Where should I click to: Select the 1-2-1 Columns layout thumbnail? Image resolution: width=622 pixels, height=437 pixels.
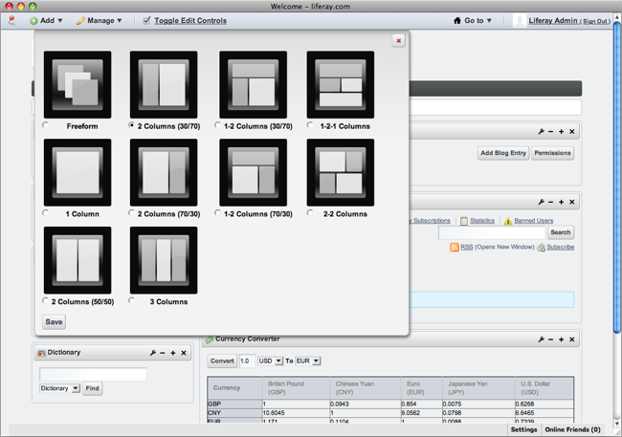point(341,84)
